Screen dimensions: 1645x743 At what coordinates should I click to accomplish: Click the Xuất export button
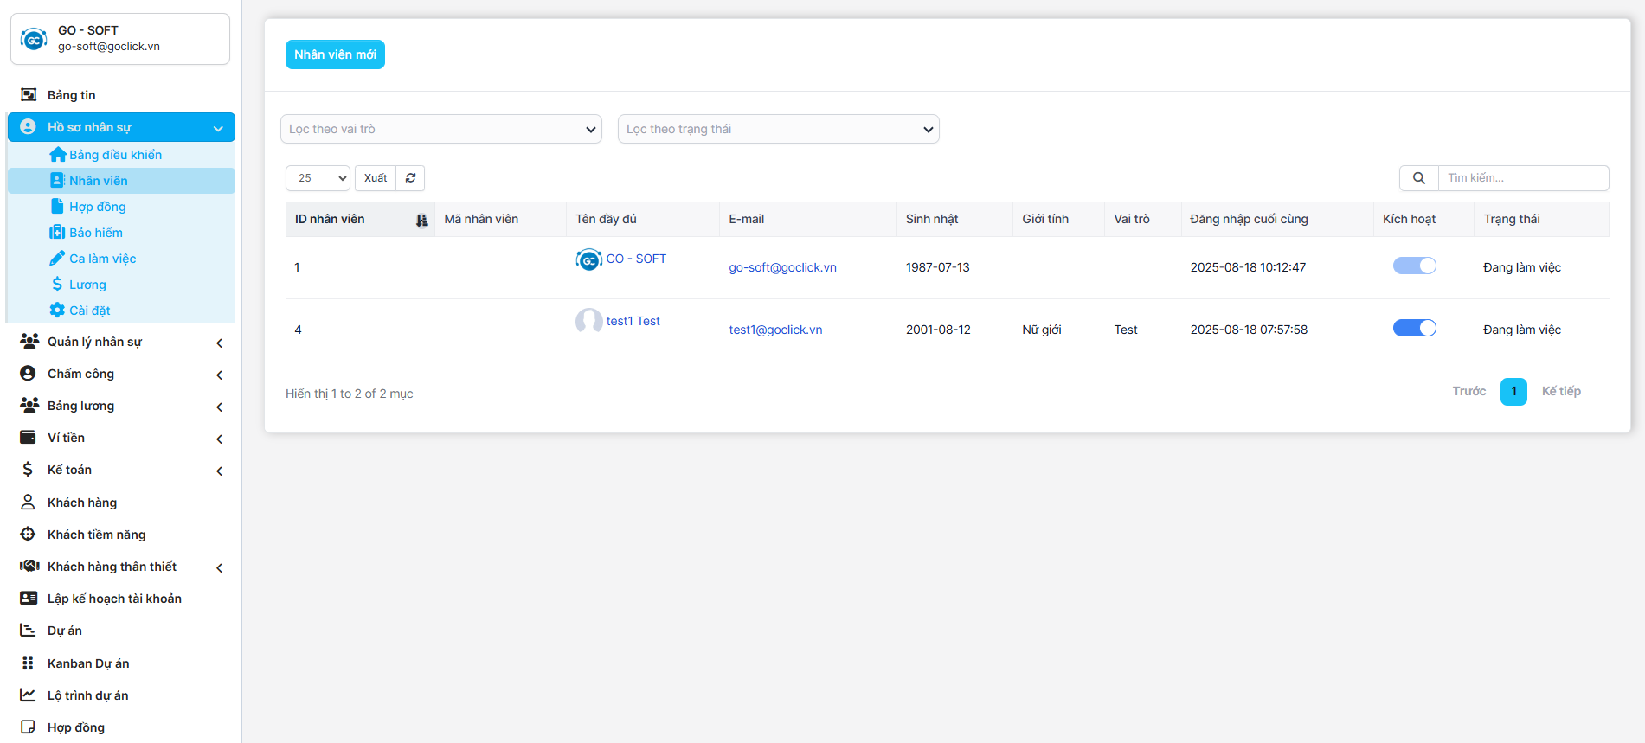click(x=376, y=178)
